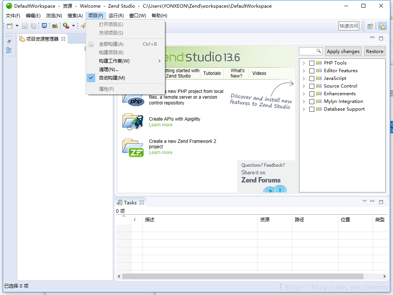Open the Videos welcome tab

(259, 73)
